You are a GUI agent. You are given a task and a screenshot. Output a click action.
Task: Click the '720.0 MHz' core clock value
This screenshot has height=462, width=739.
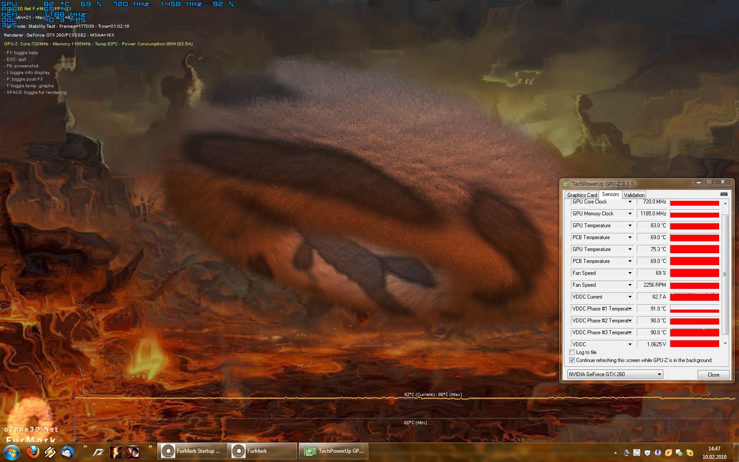point(654,202)
